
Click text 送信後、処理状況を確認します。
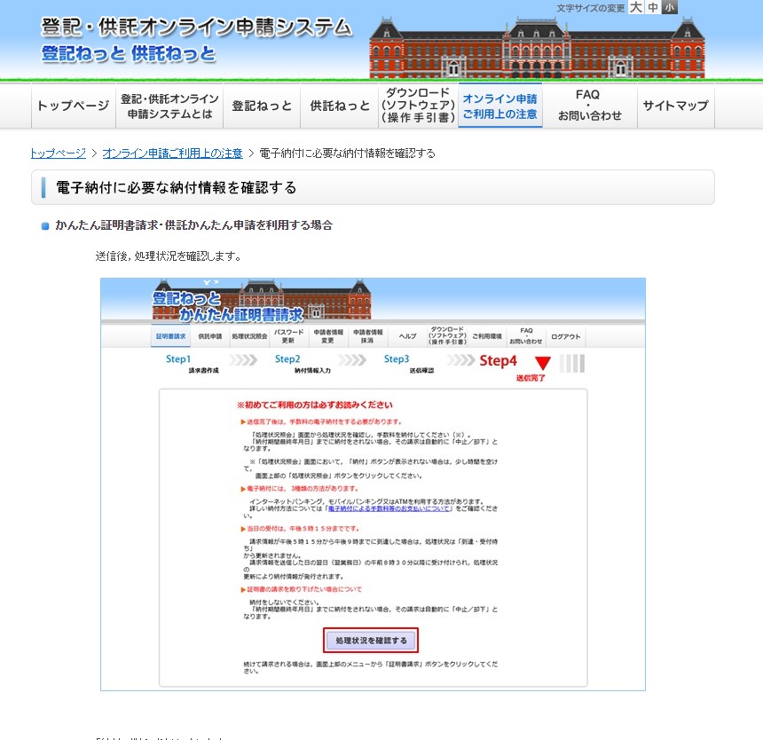click(169, 256)
